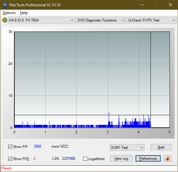The image size is (178, 172).
Task: Uncheck the Show POF checkbox
Action: click(x=10, y=159)
